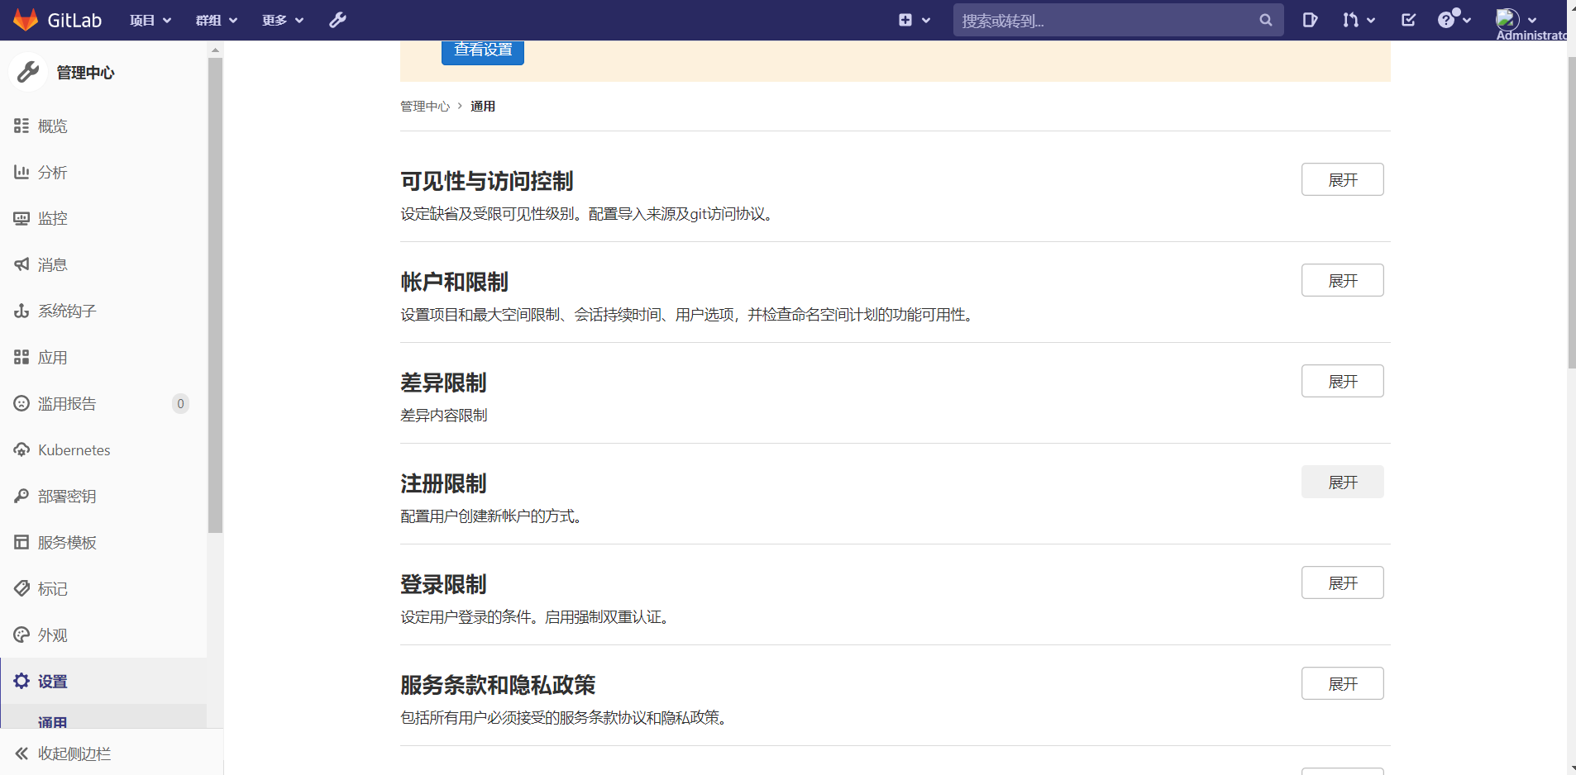Open 滥用报告 in the sidebar
1576x775 pixels.
tap(103, 403)
